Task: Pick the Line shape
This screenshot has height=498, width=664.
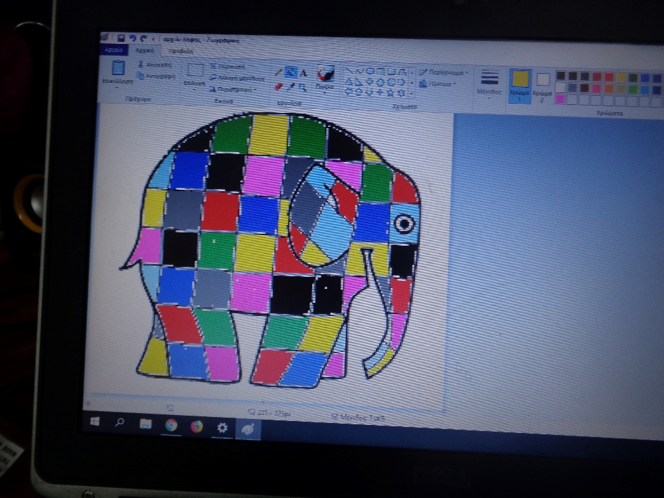Action: click(x=349, y=71)
